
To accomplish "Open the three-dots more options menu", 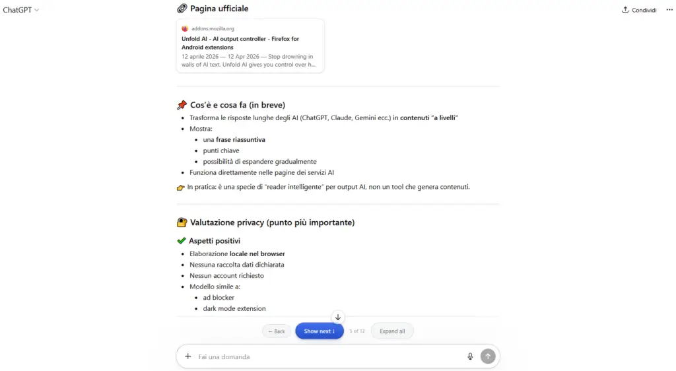I will (669, 10).
